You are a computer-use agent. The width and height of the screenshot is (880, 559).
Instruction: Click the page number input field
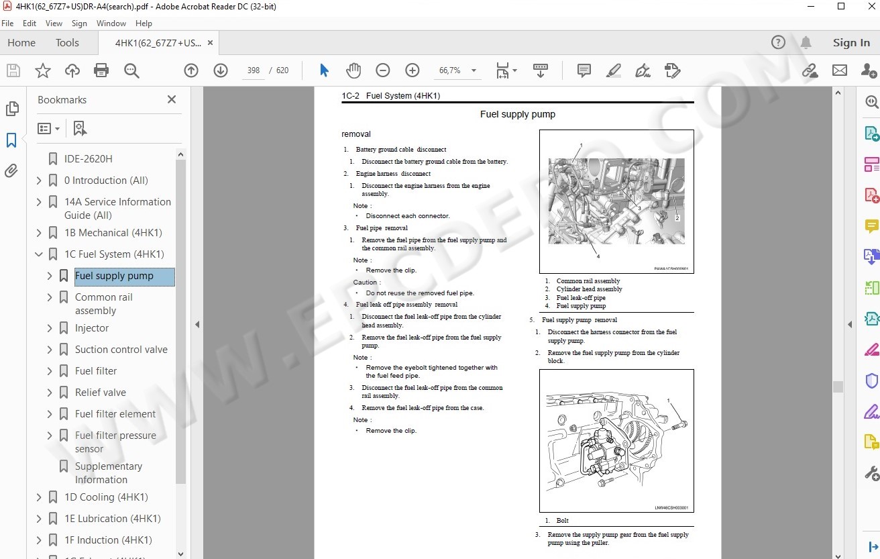point(253,70)
